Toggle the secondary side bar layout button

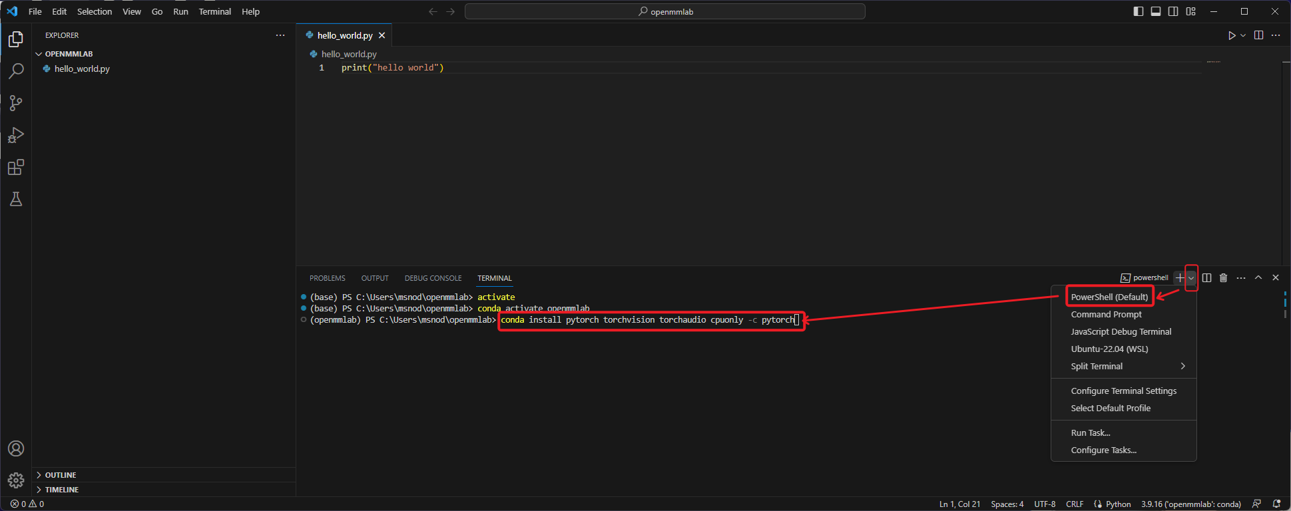[x=1173, y=11]
